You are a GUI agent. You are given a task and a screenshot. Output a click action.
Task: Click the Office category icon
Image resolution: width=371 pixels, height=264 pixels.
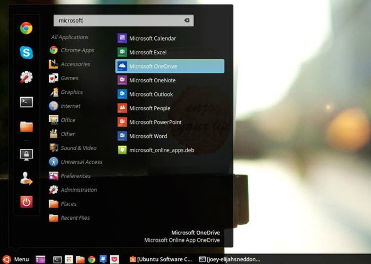[53, 120]
